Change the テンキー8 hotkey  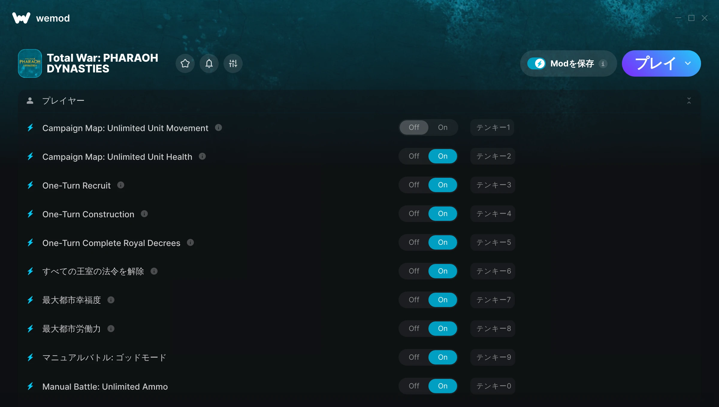493,329
